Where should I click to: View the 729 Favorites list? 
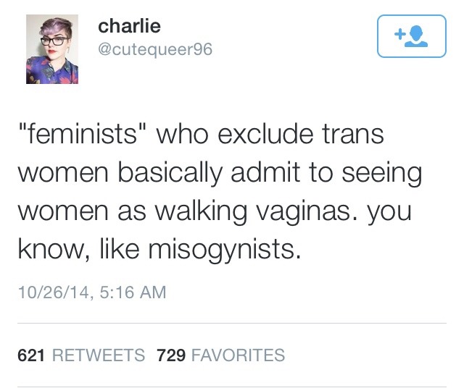pyautogui.click(x=221, y=355)
